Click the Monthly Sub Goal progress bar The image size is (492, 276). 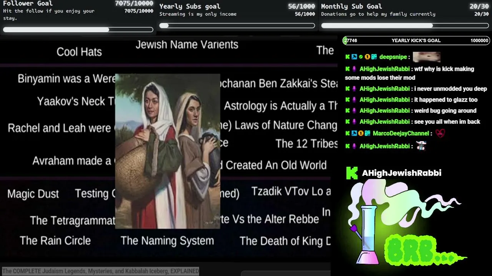(405, 26)
